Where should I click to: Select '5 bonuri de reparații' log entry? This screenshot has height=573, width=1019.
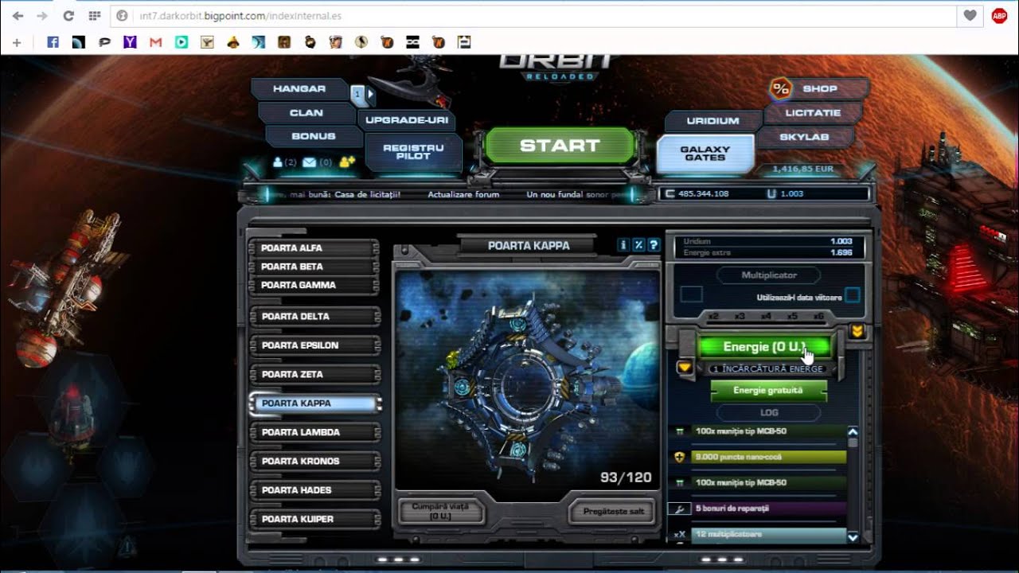(x=767, y=508)
